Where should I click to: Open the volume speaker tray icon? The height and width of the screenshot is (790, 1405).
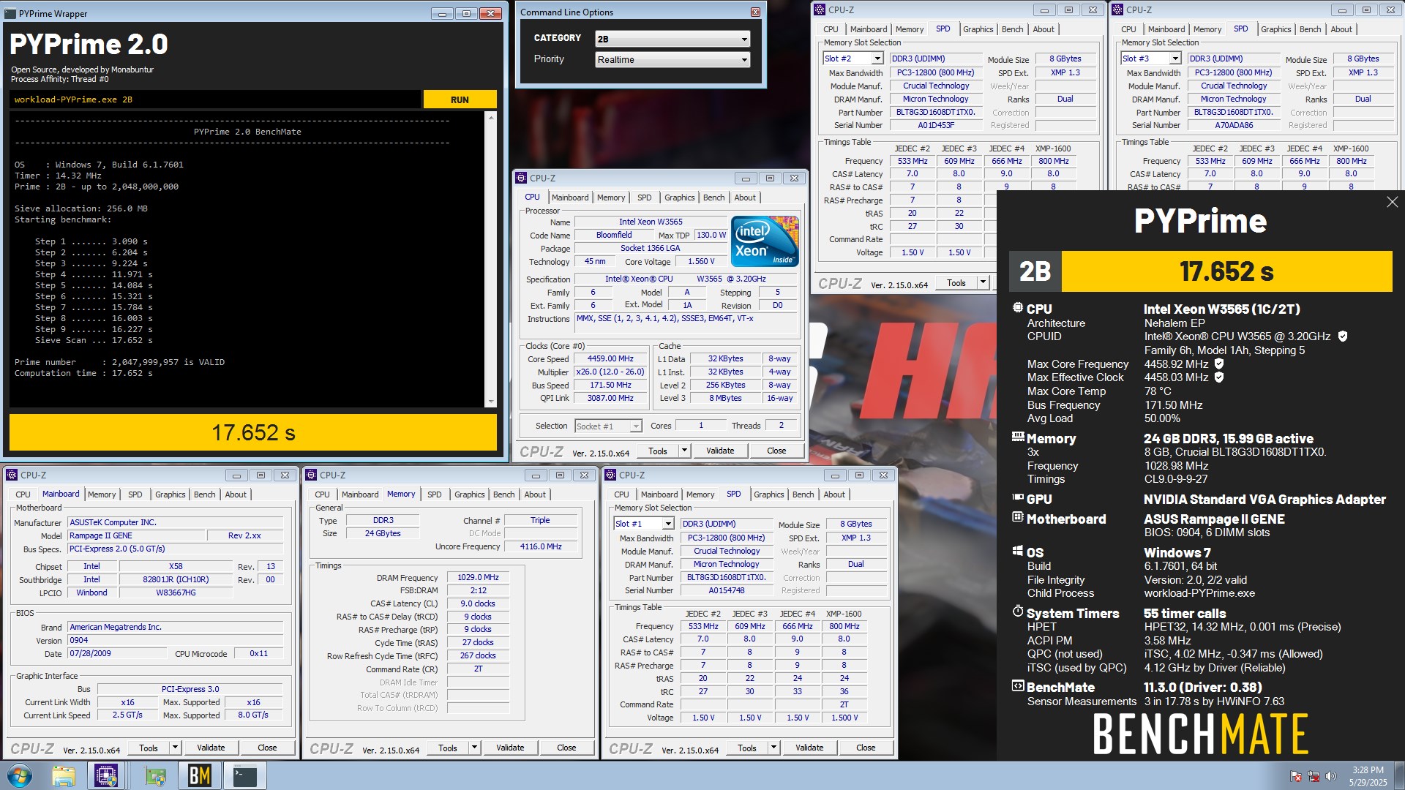tap(1331, 776)
